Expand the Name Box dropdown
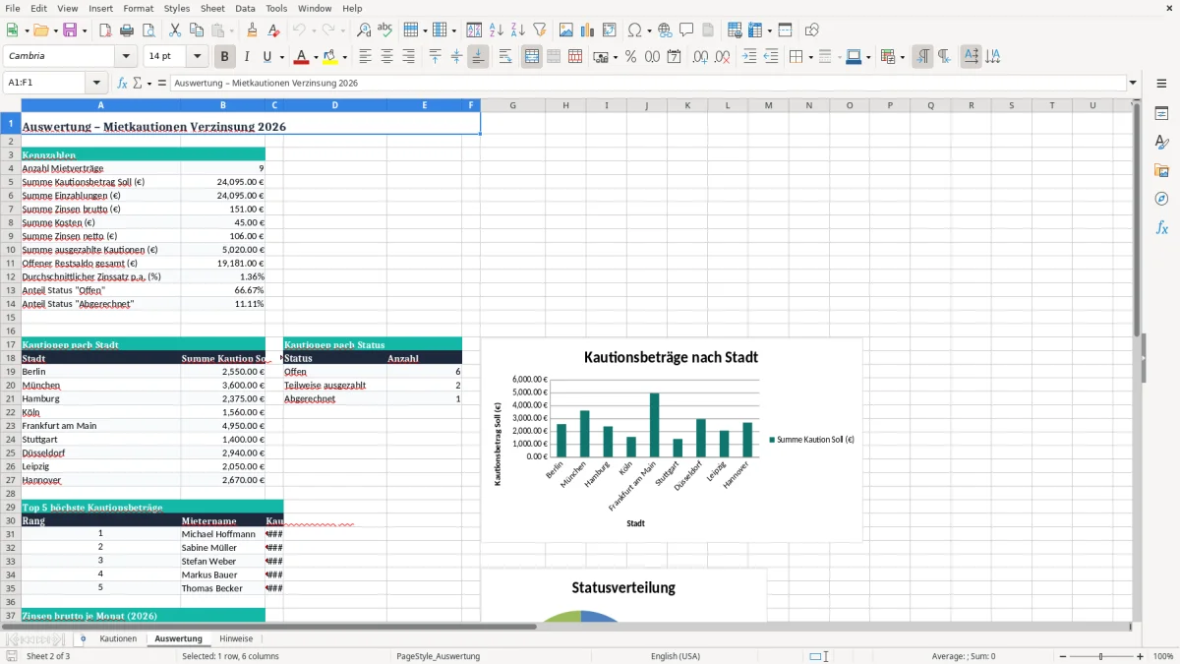The width and height of the screenshot is (1180, 664). pos(96,84)
